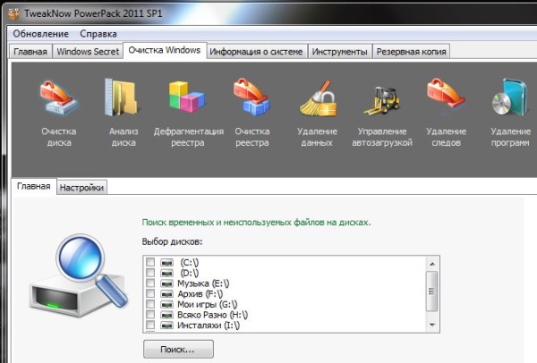The image size is (537, 363).
Task: Open the Справка menu
Action: (98, 34)
